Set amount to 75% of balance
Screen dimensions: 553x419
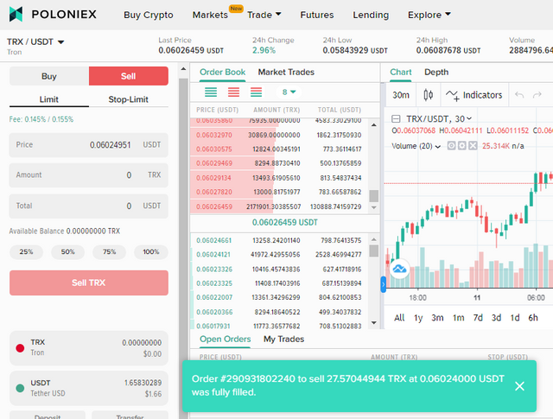[x=110, y=251]
